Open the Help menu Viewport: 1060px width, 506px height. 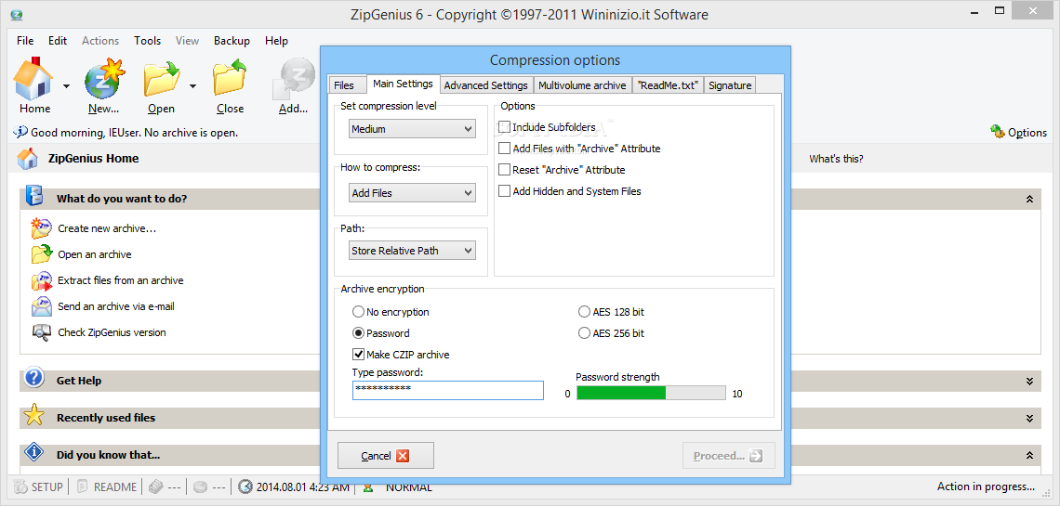pyautogui.click(x=276, y=41)
